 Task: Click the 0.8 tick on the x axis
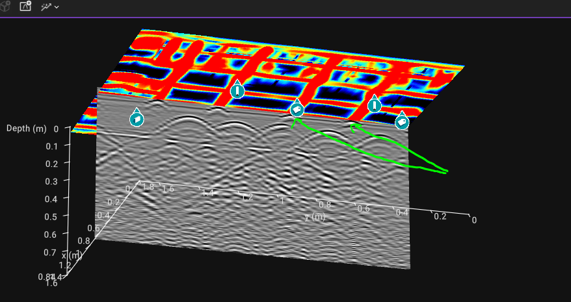[84, 240]
